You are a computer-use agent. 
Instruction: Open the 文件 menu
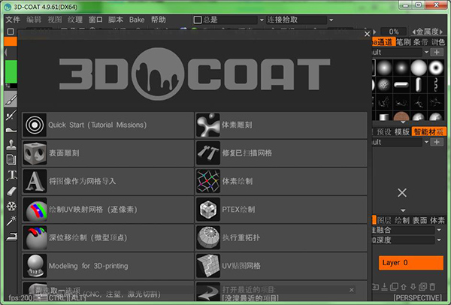click(x=13, y=20)
